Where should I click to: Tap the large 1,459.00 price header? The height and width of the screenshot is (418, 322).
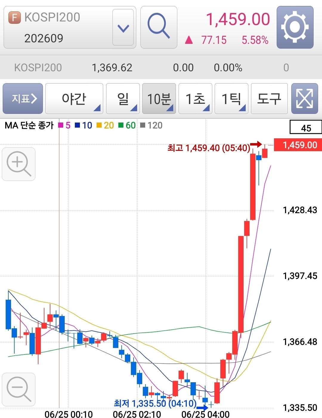[x=238, y=19]
